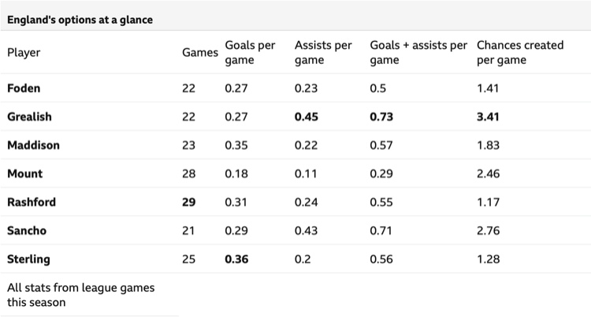Click Rashford's bold 29 games value
591x317 pixels.
click(x=189, y=202)
